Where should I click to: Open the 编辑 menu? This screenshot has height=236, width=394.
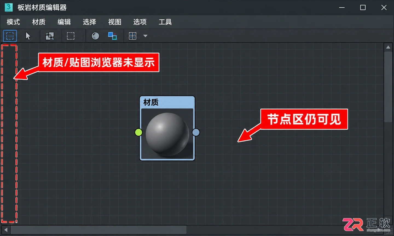64,22
